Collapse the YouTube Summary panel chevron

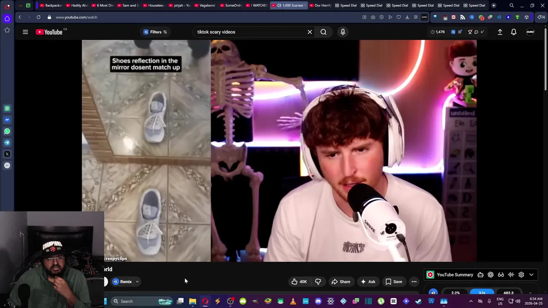pos(531,275)
